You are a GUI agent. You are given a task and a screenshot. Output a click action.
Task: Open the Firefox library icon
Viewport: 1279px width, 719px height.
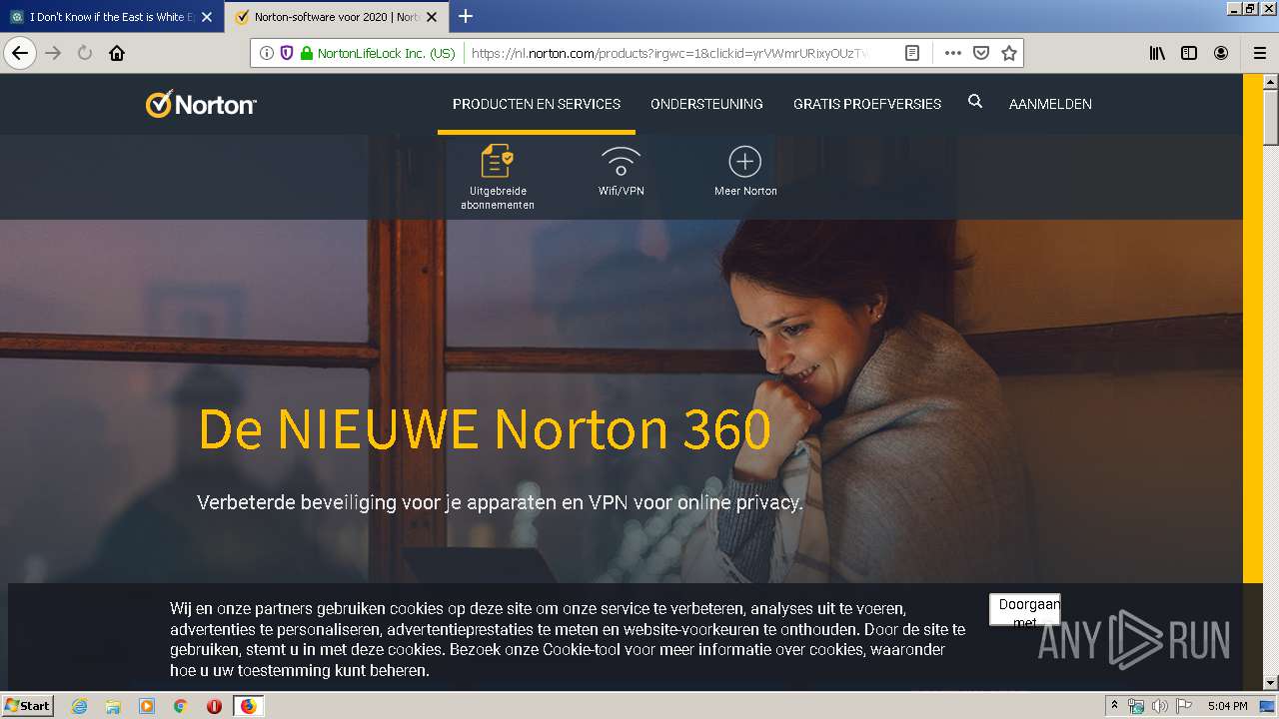point(1157,53)
